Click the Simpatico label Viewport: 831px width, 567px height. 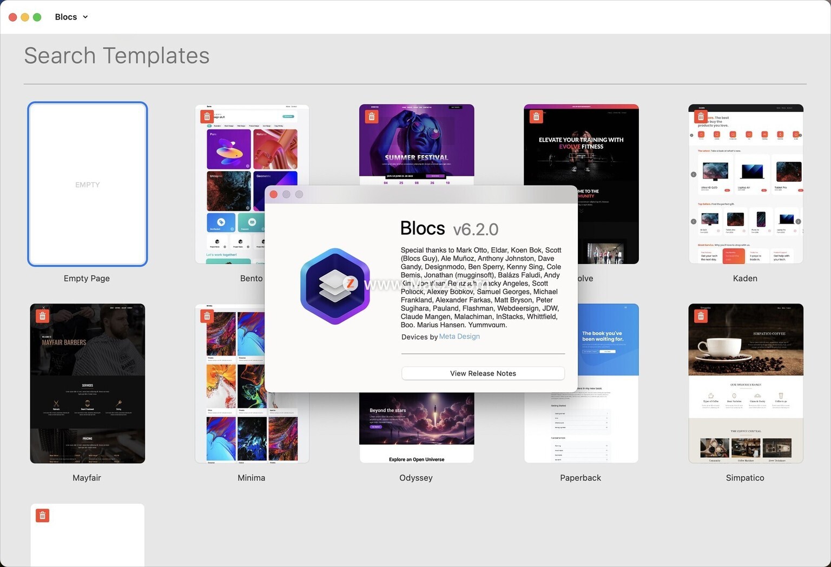coord(745,478)
